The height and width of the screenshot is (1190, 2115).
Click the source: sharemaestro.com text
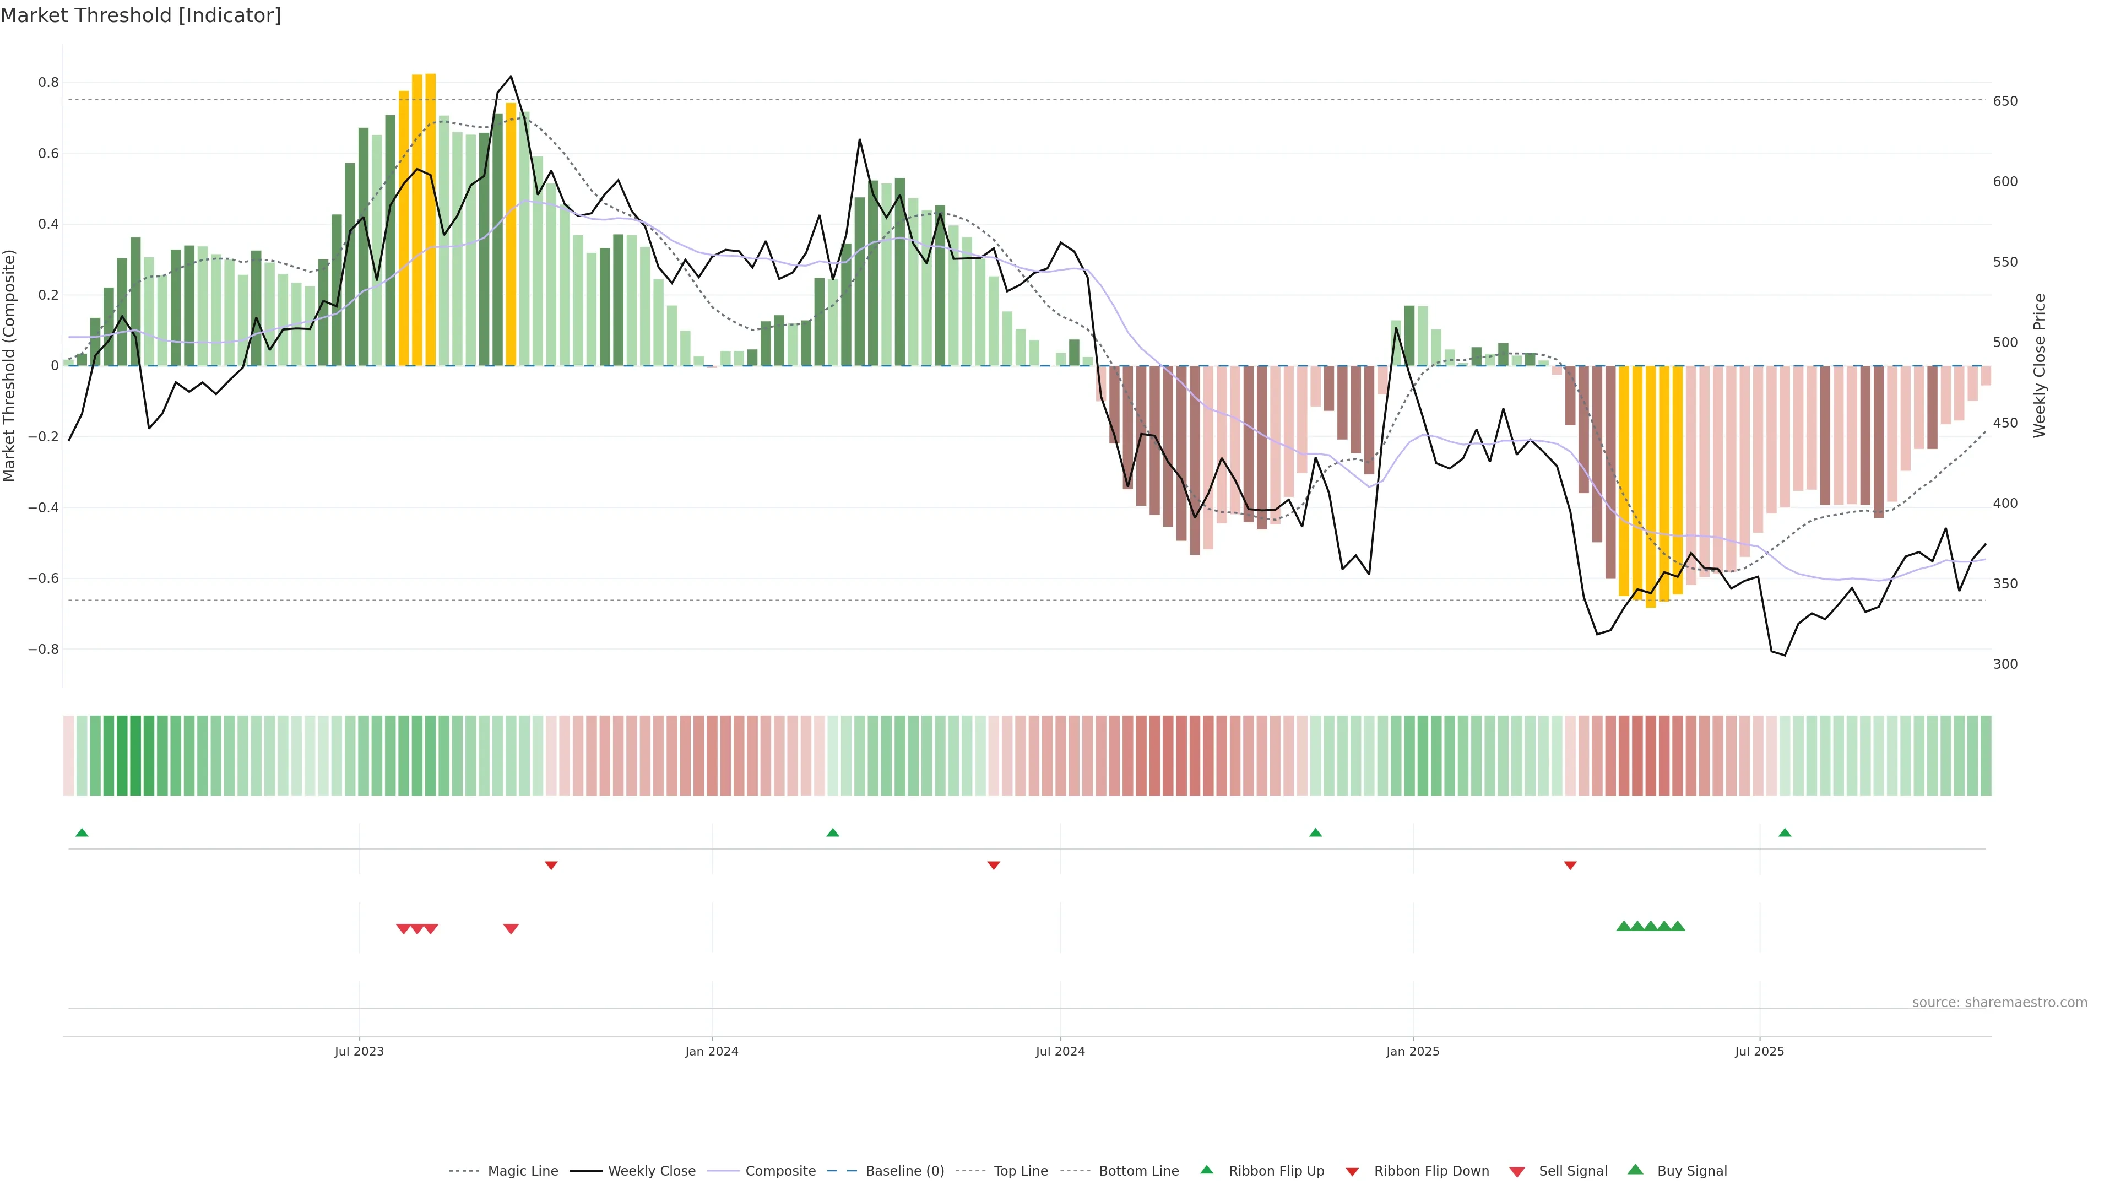pyautogui.click(x=1999, y=1002)
